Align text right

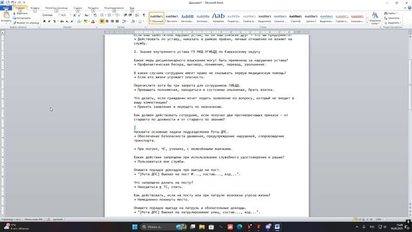[x=112, y=21]
